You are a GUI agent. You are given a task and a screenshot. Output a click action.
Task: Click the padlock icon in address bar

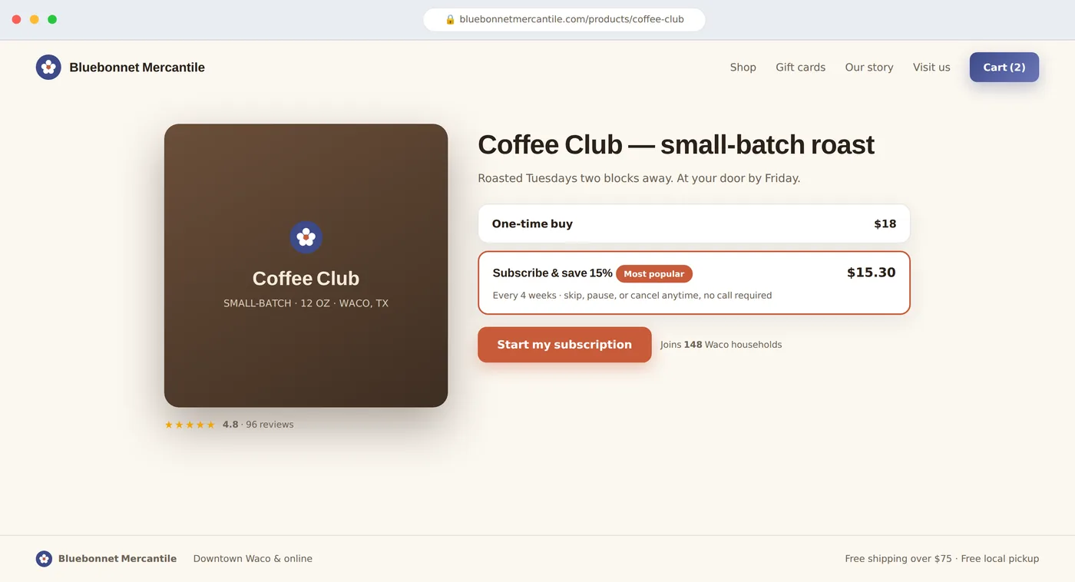[x=450, y=19]
